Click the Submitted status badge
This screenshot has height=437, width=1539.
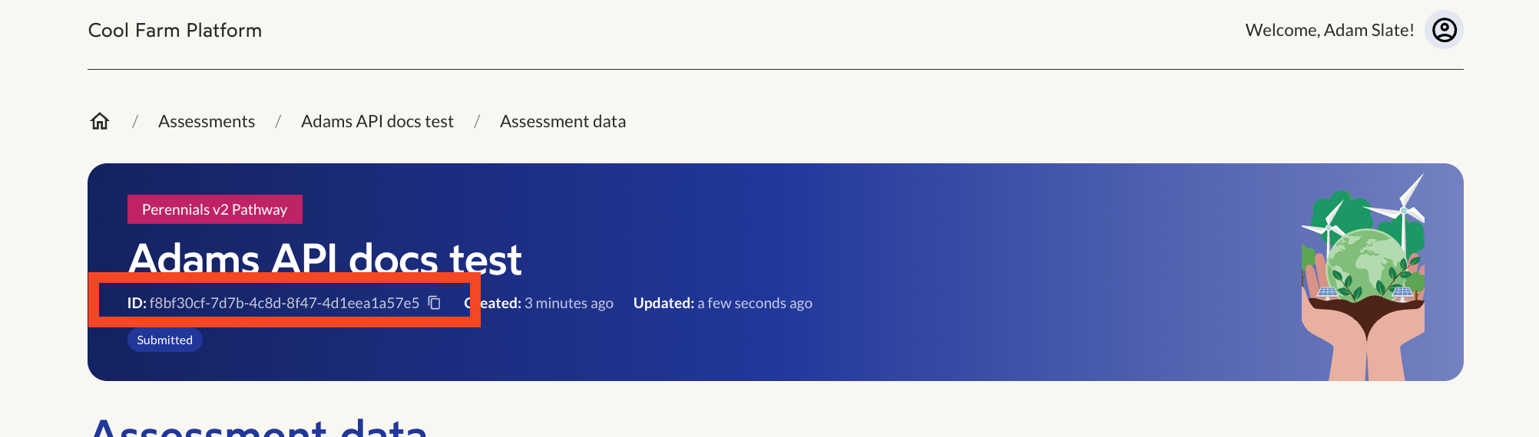tap(165, 340)
